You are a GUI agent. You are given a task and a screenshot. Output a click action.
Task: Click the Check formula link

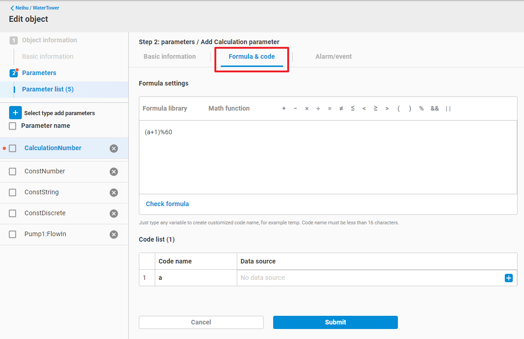(x=167, y=204)
